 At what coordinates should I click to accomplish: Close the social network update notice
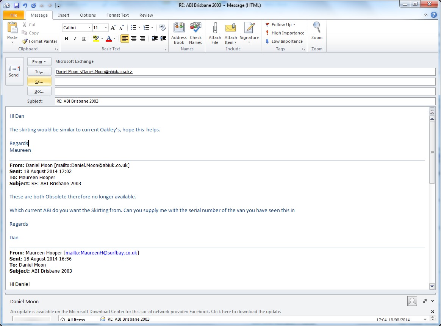click(x=433, y=311)
